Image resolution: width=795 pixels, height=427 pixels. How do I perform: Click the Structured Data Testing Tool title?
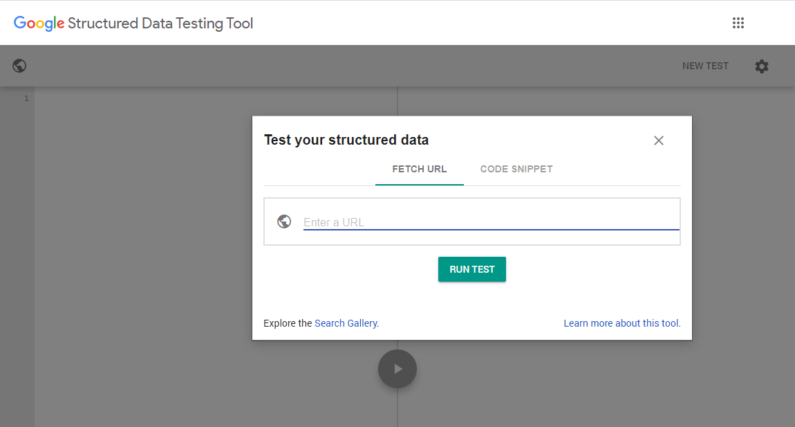[x=160, y=24]
